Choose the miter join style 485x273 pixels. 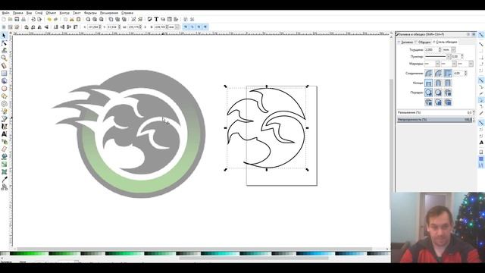point(448,74)
